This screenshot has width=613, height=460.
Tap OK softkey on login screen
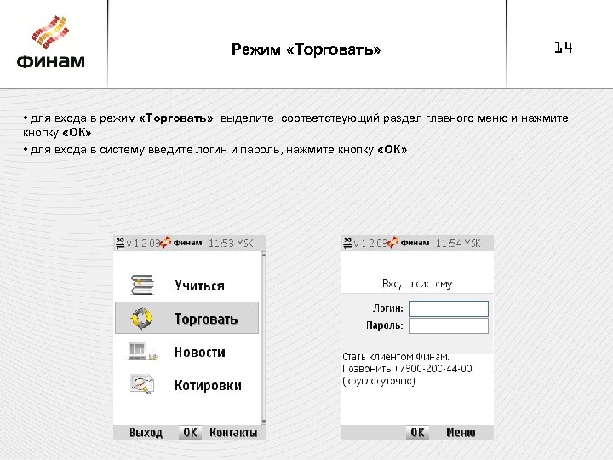(417, 433)
